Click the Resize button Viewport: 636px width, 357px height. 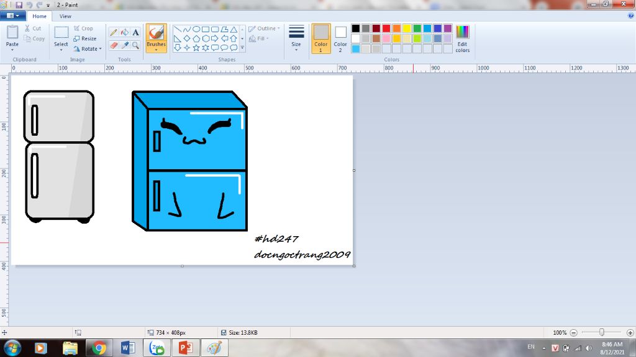84,38
